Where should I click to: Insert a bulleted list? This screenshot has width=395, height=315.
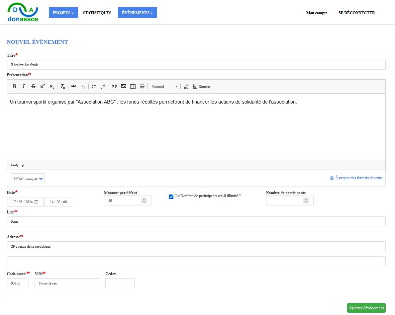click(x=94, y=87)
